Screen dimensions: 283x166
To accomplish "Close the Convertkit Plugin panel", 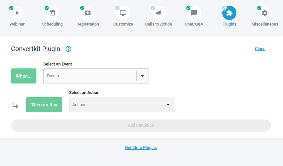I will point(260,49).
